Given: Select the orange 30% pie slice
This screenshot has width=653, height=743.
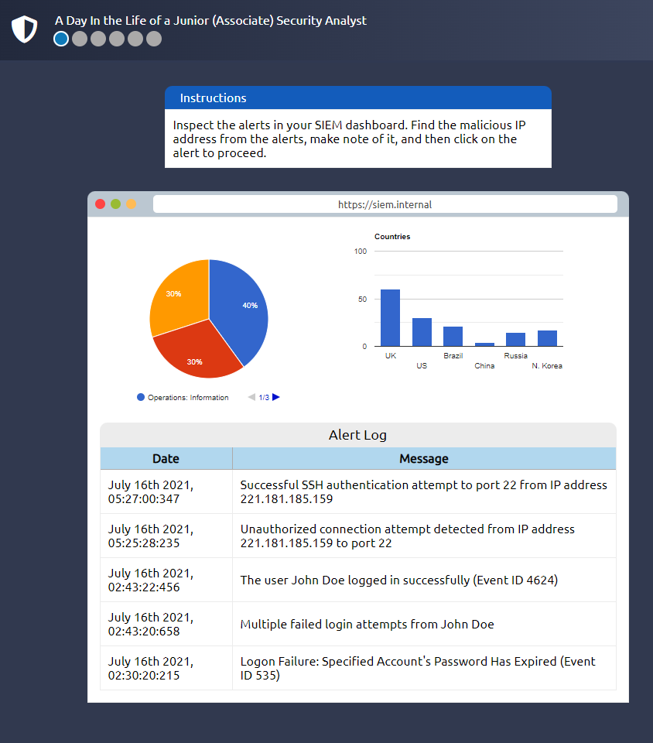Looking at the screenshot, I should pos(180,296).
